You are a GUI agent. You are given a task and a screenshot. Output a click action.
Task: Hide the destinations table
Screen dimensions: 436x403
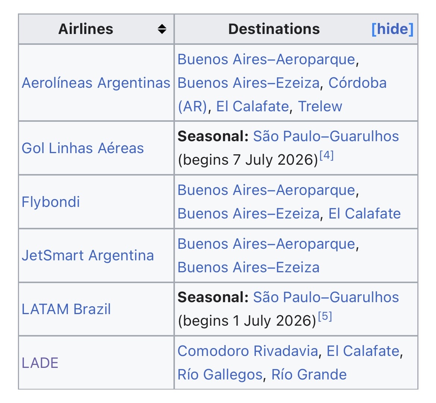(x=392, y=29)
